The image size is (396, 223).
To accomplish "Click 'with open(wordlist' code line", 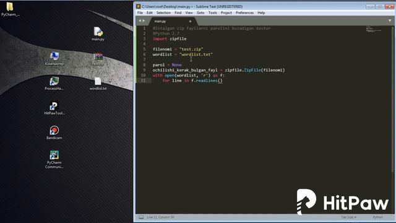I will click(x=188, y=76).
